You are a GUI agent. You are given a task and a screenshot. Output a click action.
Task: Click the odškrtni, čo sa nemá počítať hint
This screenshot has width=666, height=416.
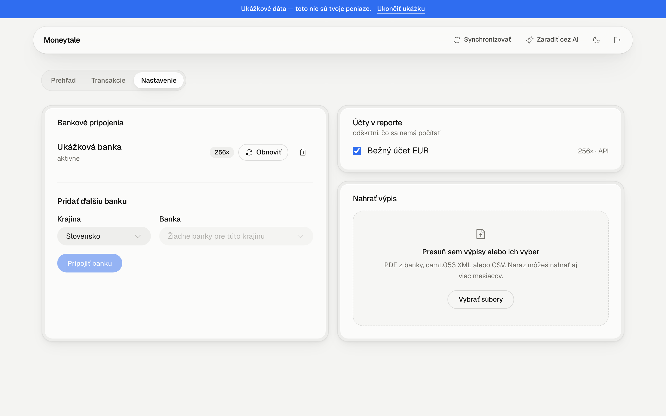(396, 133)
